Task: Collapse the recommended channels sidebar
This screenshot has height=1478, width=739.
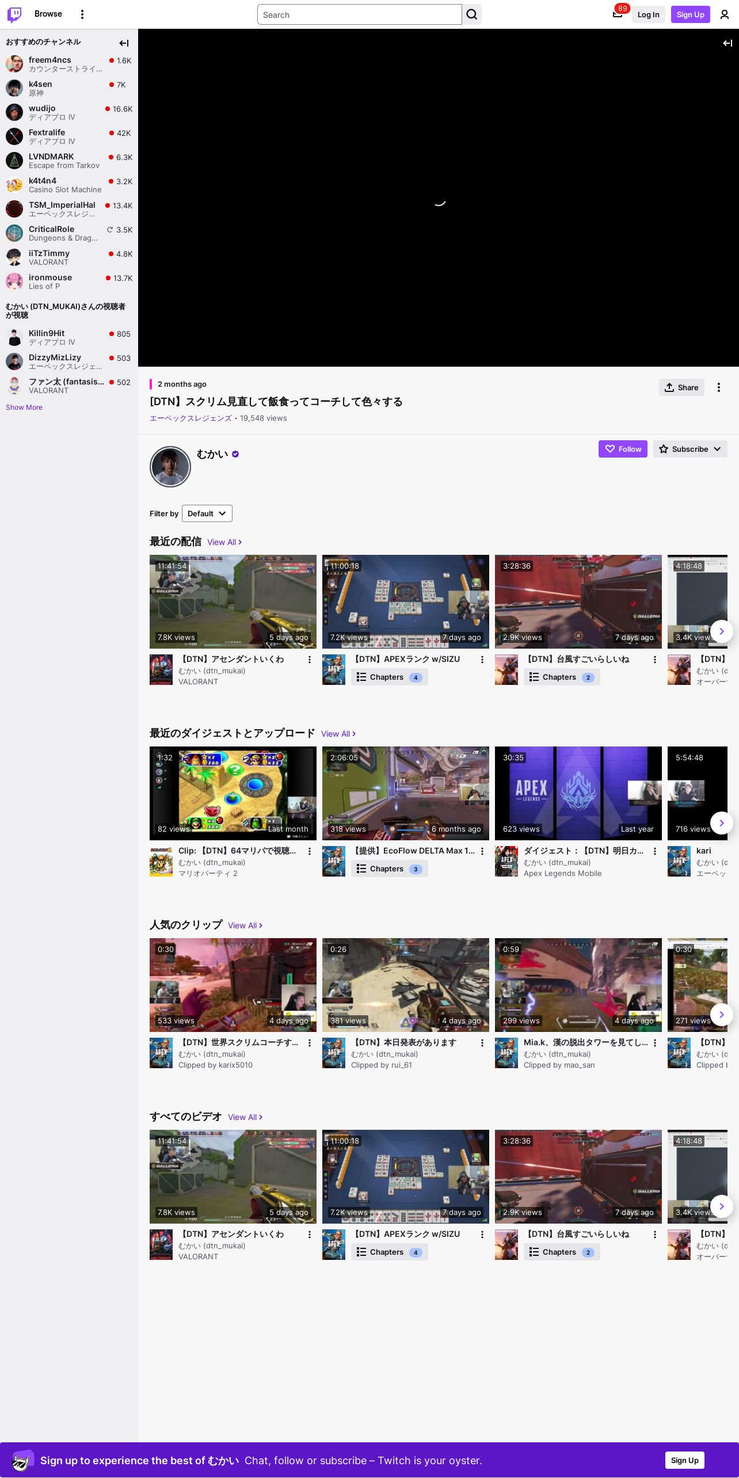Action: [x=124, y=43]
